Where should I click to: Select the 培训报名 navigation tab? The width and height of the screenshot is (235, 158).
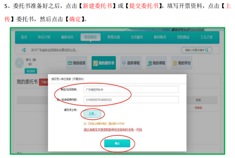[91, 37]
